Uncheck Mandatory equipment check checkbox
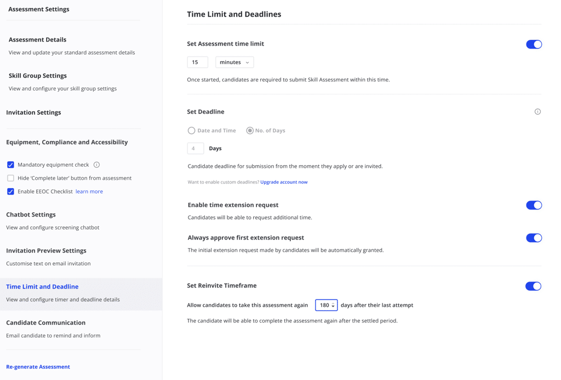Screen dimensions: 561x380 click(x=10, y=165)
